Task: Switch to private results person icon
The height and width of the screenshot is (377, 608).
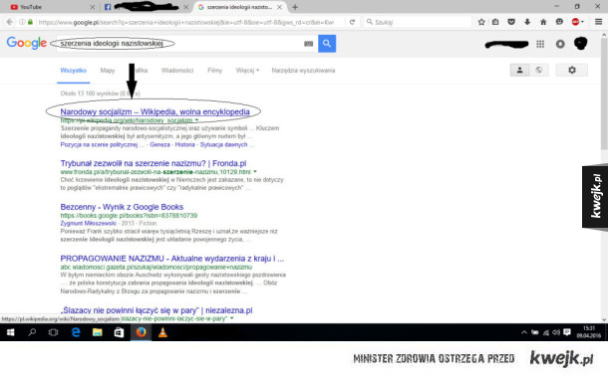Action: [519, 70]
